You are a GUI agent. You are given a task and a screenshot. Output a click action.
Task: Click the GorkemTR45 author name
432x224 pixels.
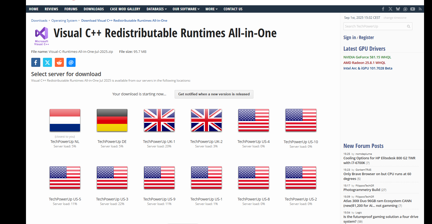[363, 170]
